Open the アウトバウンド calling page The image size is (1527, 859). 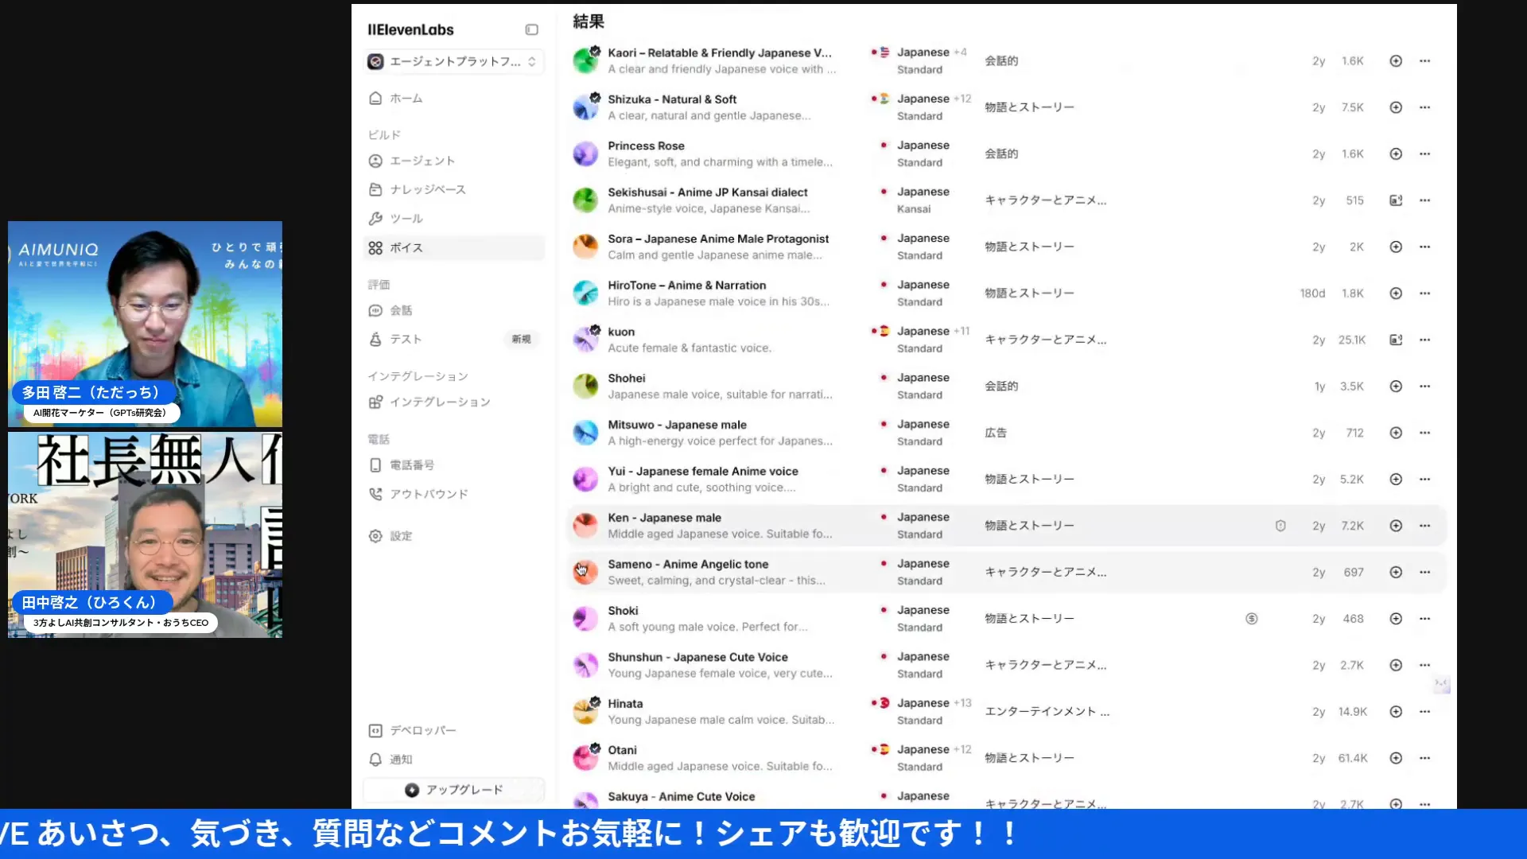click(x=429, y=493)
